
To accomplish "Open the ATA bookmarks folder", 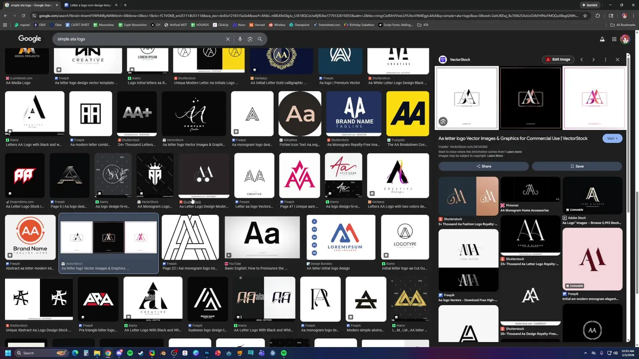I will point(423,25).
